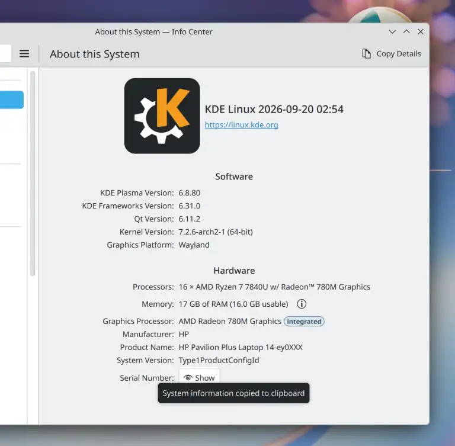
Task: Open the hamburger menu in Info Center
Action: 24,54
